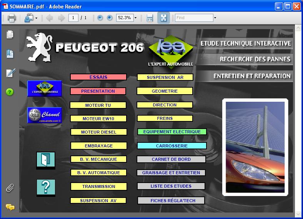This screenshot has height=219, width=303.
Task: Zoom out with the minus button
Action: [x=100, y=18]
